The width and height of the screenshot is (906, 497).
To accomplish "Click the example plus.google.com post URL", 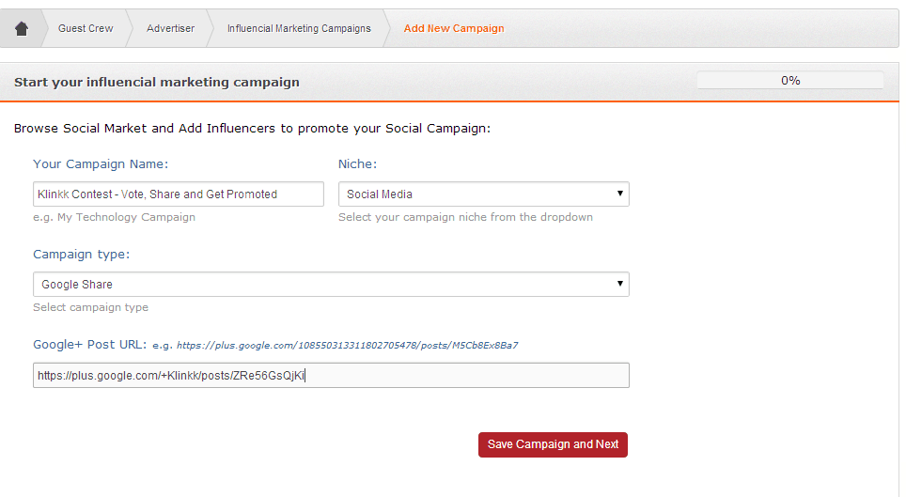I will tap(347, 346).
